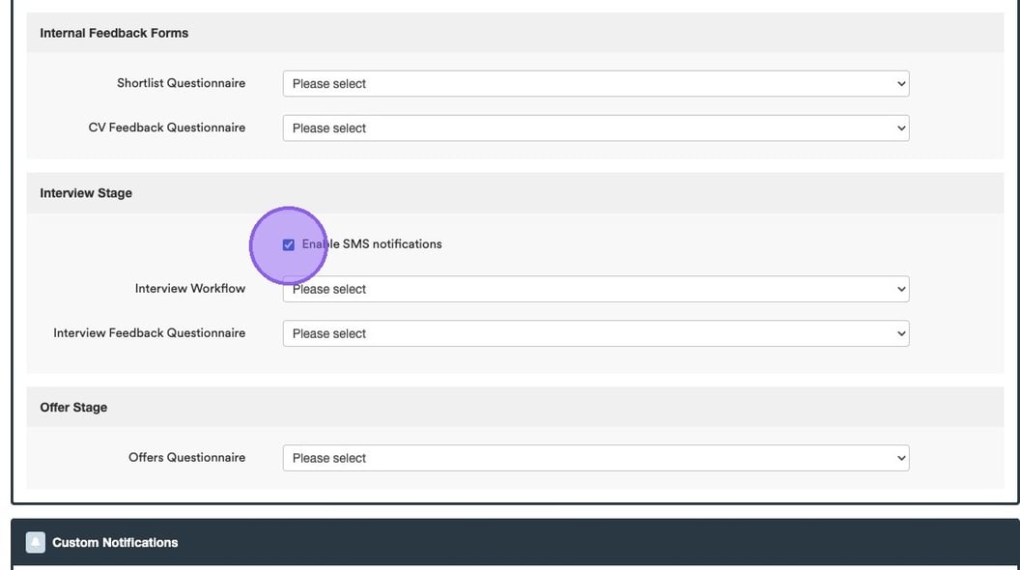The width and height of the screenshot is (1020, 570).
Task: Expand the CV Feedback Questionnaire select box
Action: [595, 128]
